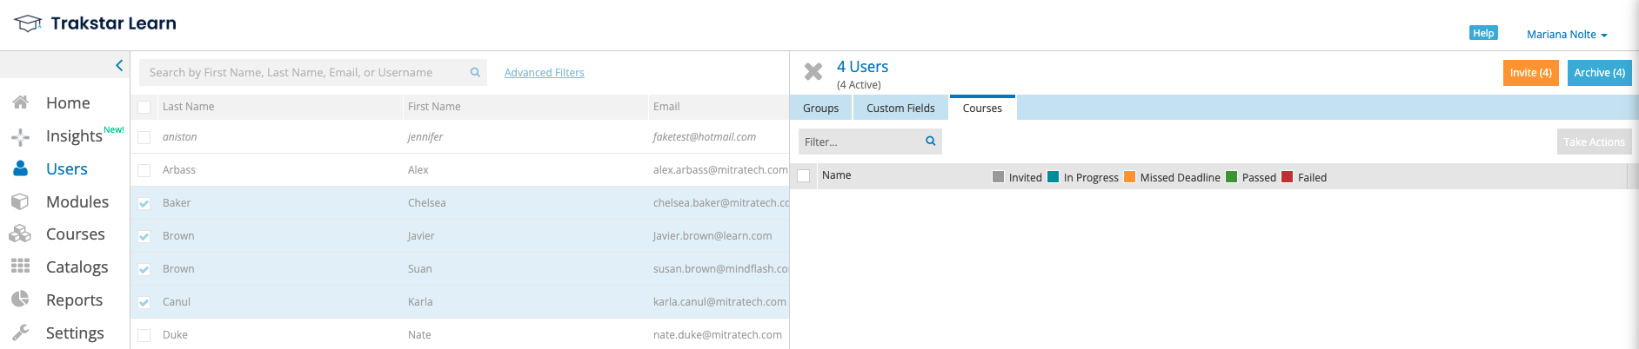Click the green Passed legend swatch
The image size is (1639, 349).
(x=1231, y=177)
